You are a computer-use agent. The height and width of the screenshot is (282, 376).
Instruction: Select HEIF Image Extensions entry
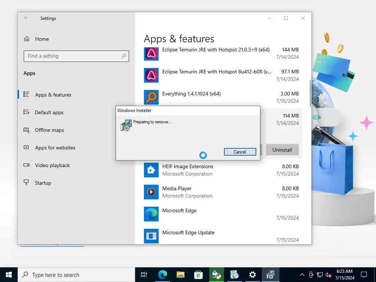tap(188, 166)
